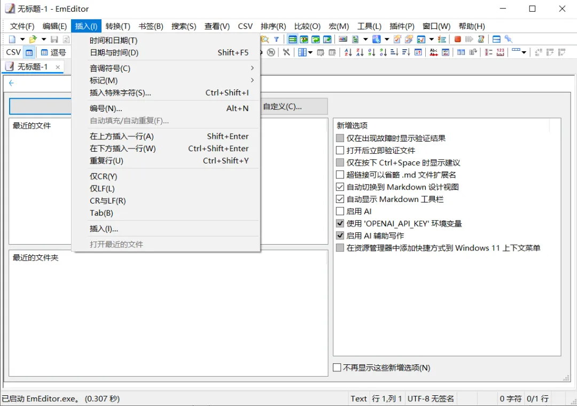Open the 文件(F) menu
The image size is (577, 406).
pyautogui.click(x=22, y=26)
